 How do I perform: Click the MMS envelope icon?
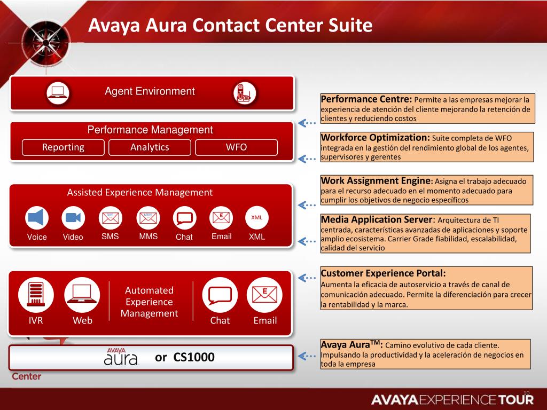(x=149, y=218)
